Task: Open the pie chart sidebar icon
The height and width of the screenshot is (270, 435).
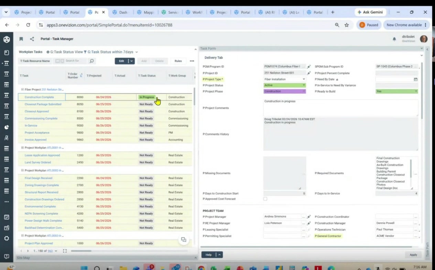Action: [x=7, y=127]
